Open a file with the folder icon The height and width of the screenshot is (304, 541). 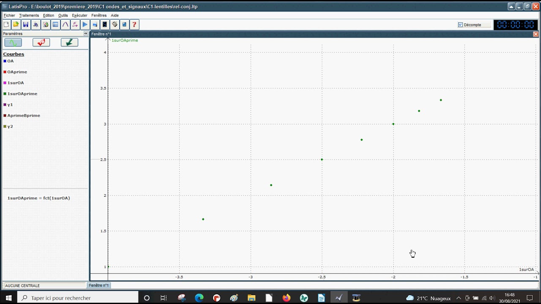pos(16,24)
